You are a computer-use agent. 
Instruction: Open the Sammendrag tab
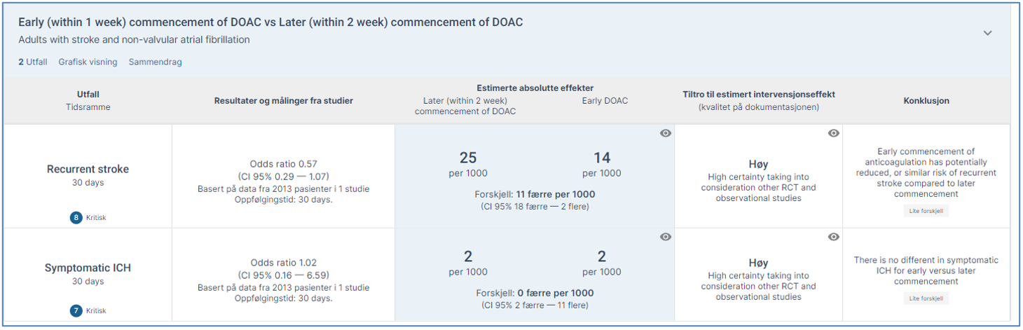155,62
